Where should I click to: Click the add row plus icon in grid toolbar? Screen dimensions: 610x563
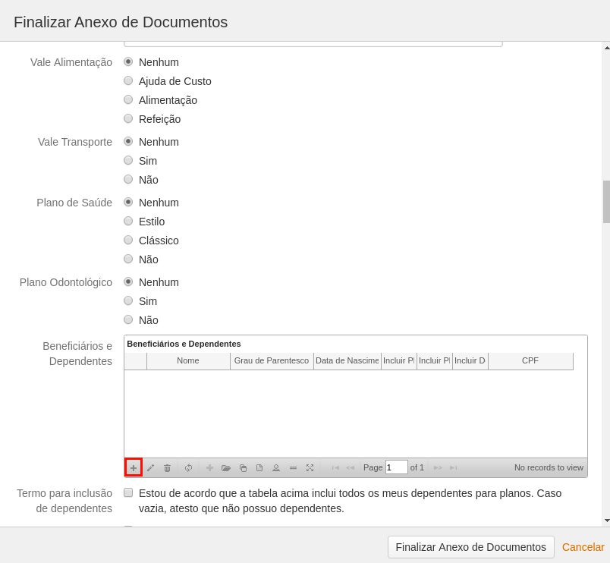(x=134, y=467)
